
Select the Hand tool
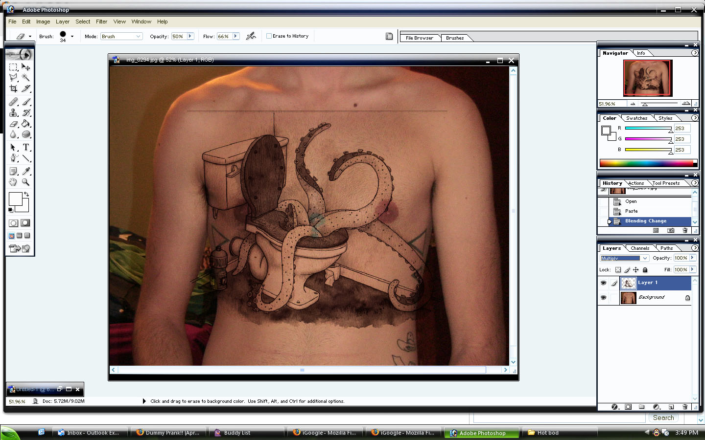tap(13, 182)
